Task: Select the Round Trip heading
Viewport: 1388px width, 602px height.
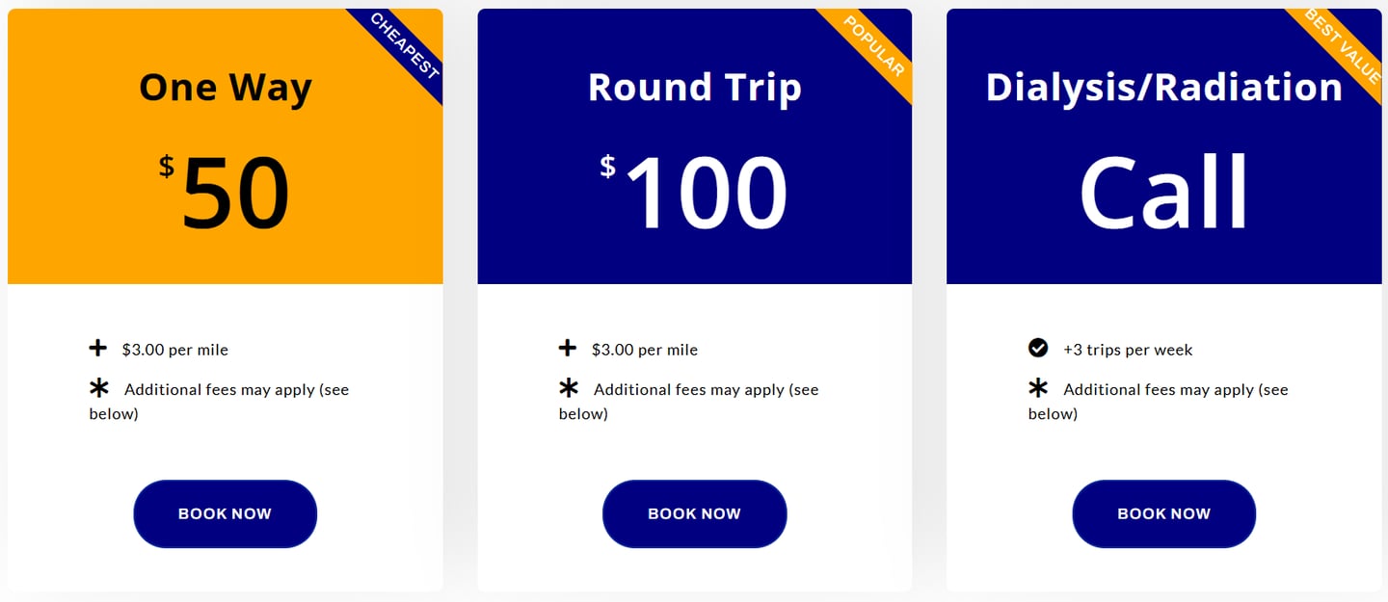Action: click(694, 88)
